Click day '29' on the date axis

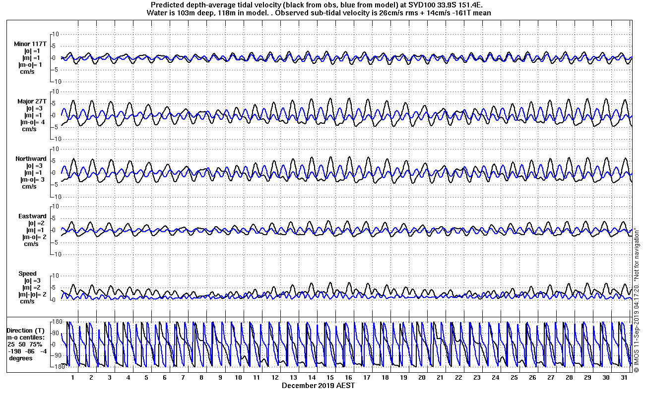587,378
